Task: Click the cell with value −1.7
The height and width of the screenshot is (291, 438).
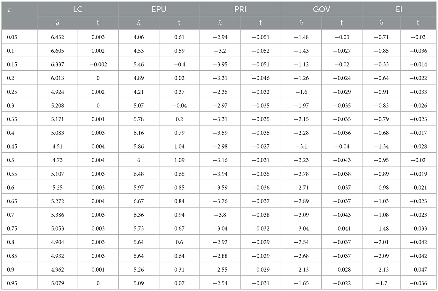Action: tap(381, 283)
